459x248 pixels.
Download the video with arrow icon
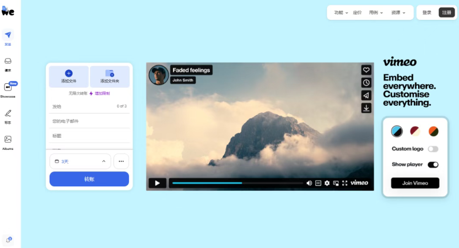(366, 108)
